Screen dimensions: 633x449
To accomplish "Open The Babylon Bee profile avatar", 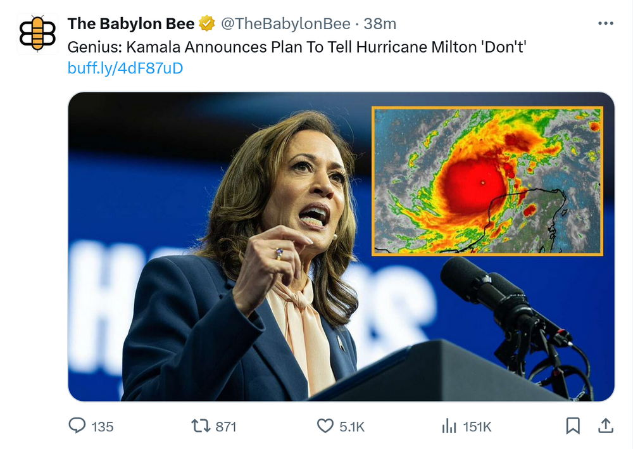I will pos(38,34).
